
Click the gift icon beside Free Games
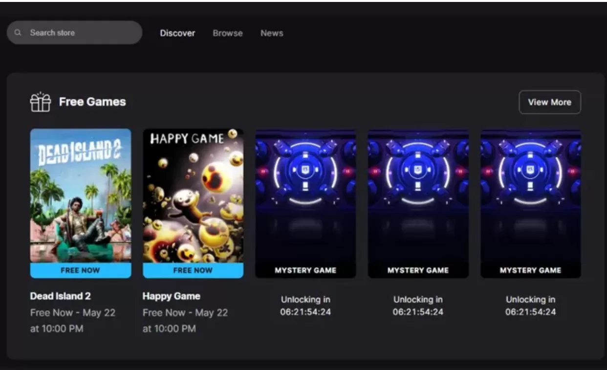(41, 102)
